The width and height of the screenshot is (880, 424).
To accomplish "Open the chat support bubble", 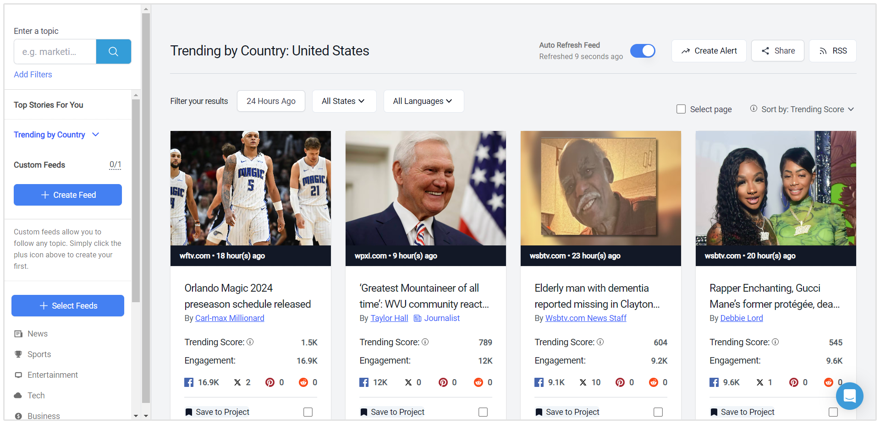I will tap(849, 396).
